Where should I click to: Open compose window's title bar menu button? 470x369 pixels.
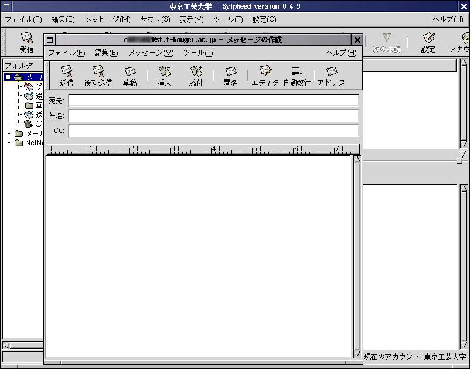pyautogui.click(x=50, y=40)
